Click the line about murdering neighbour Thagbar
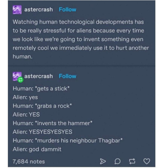The width and height of the screenshot is (168, 168). coord(68,141)
